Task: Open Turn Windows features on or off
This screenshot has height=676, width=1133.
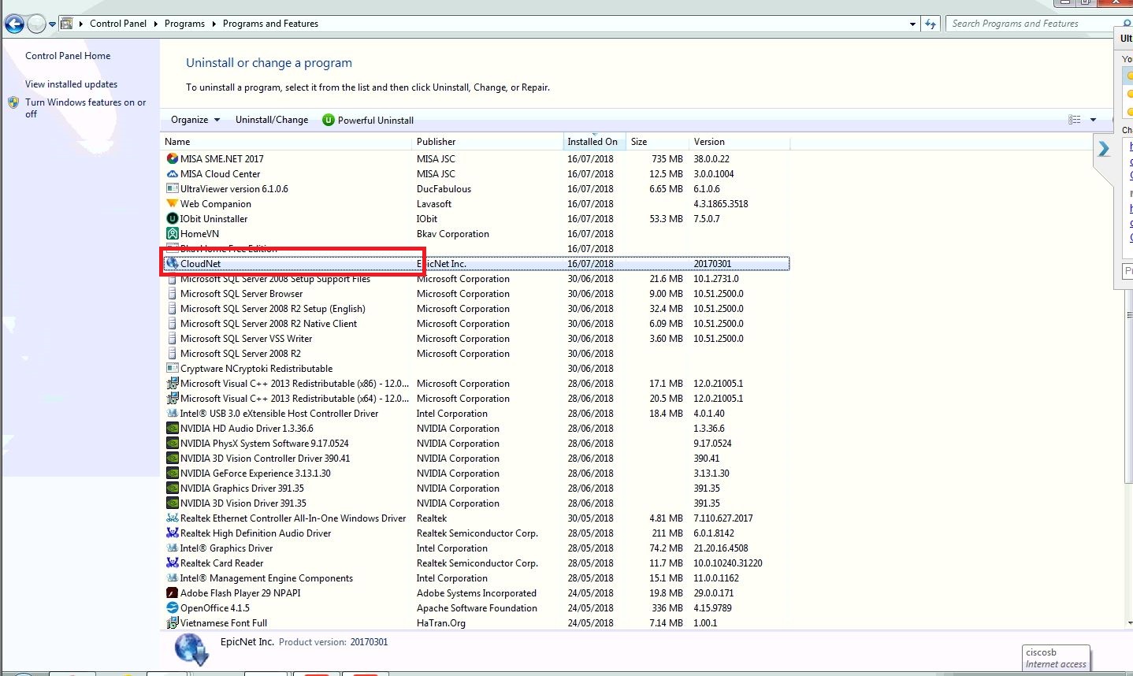Action: 85,108
